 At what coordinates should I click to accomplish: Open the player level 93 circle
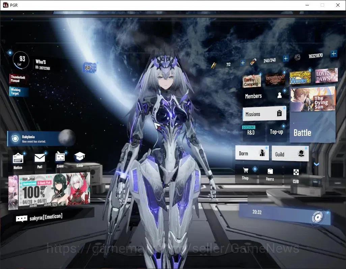point(21,60)
